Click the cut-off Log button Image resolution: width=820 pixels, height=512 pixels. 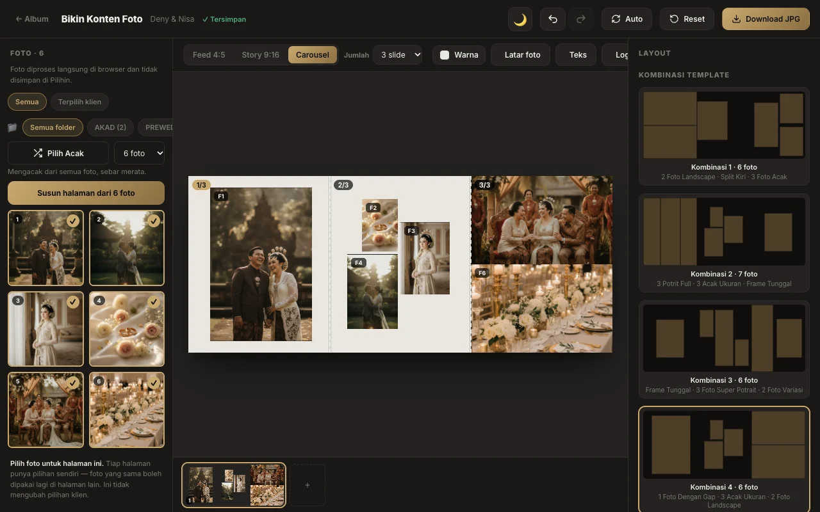[616, 54]
